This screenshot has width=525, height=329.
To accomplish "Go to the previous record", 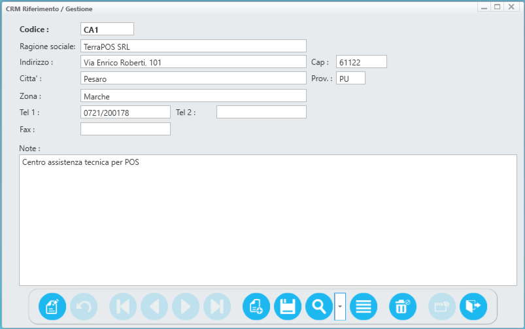I will tap(154, 306).
